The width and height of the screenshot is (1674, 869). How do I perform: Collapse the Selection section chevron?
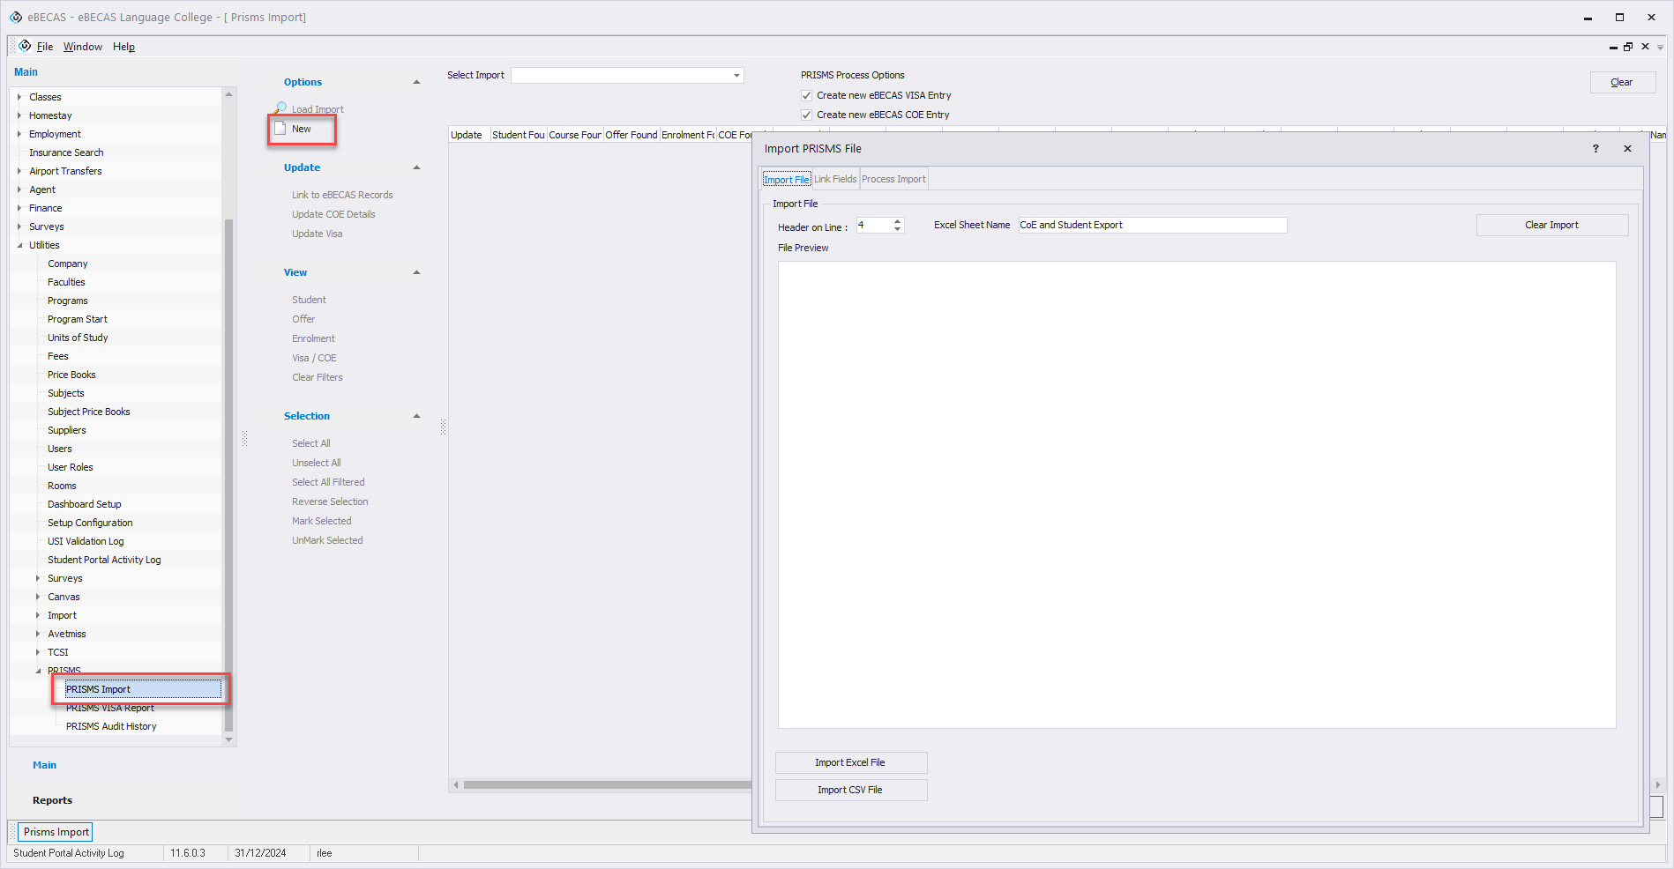[416, 416]
